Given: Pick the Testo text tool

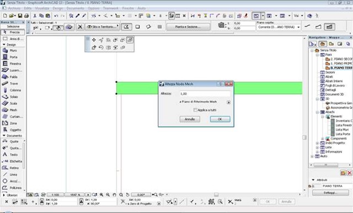Looking at the screenshot, I should click(12, 155).
